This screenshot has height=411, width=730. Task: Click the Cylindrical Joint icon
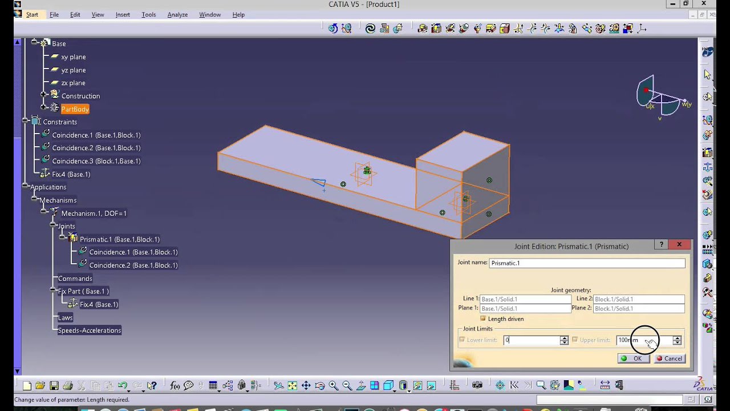coord(450,28)
